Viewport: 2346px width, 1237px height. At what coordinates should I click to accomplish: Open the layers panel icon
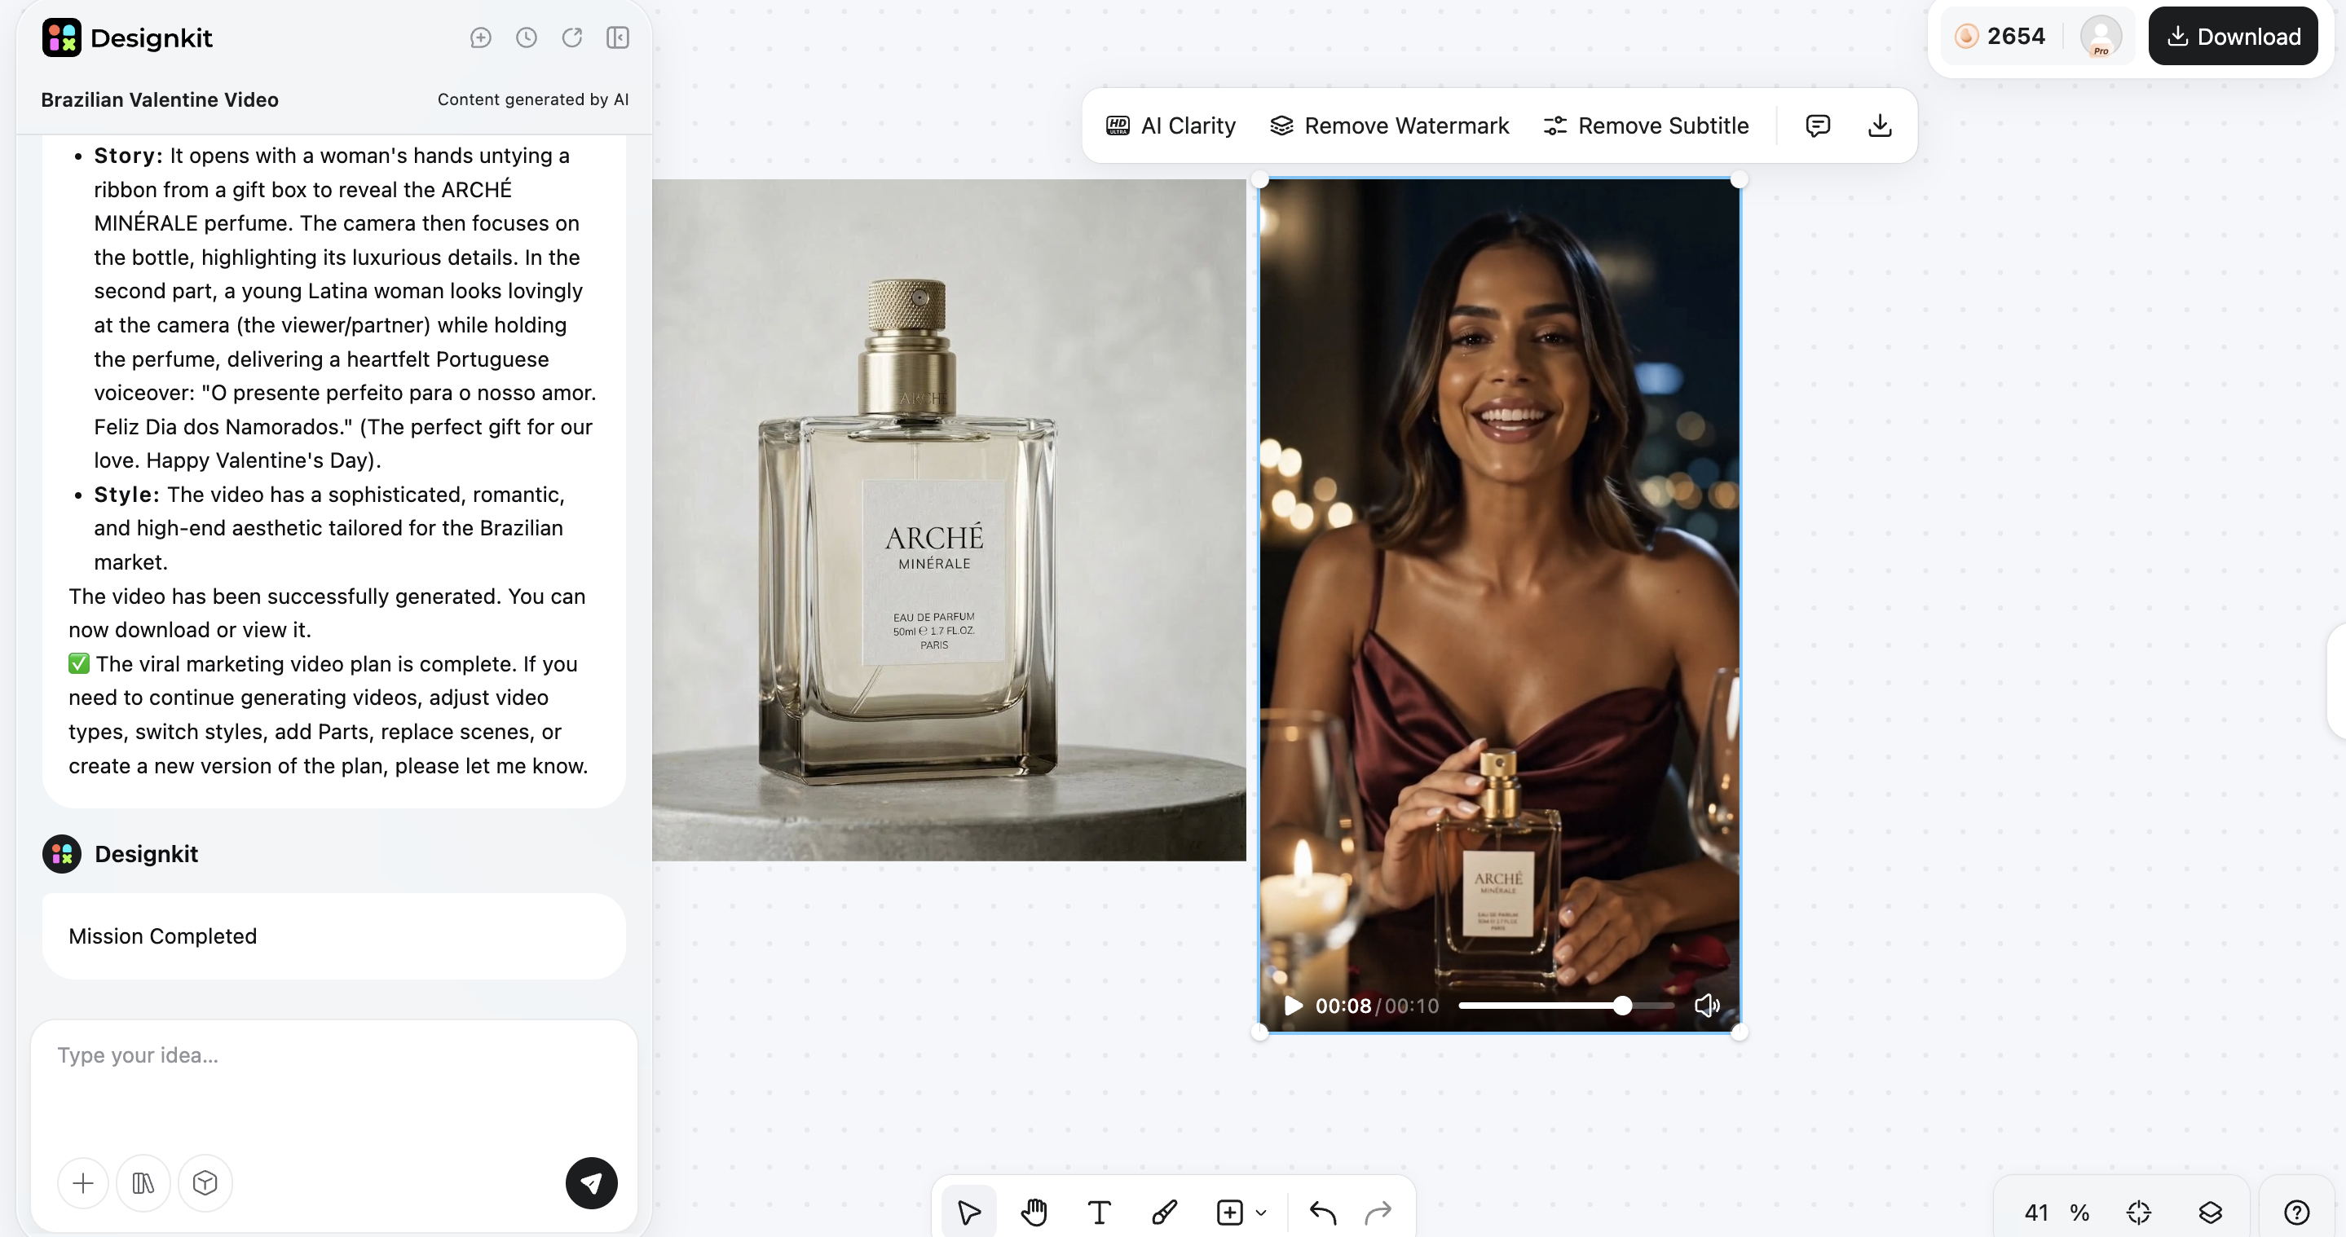pyautogui.click(x=2211, y=1213)
